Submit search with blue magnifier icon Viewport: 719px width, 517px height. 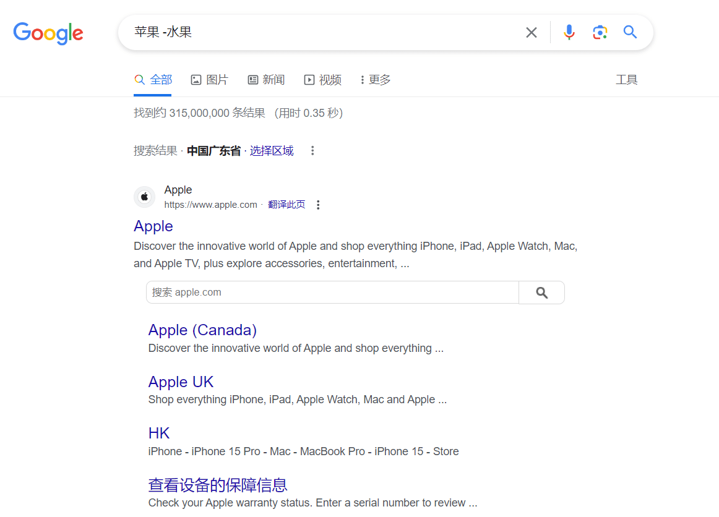630,32
